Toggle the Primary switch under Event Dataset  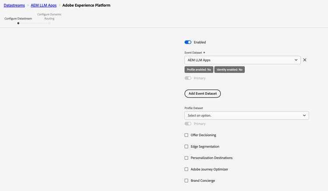pos(188,78)
